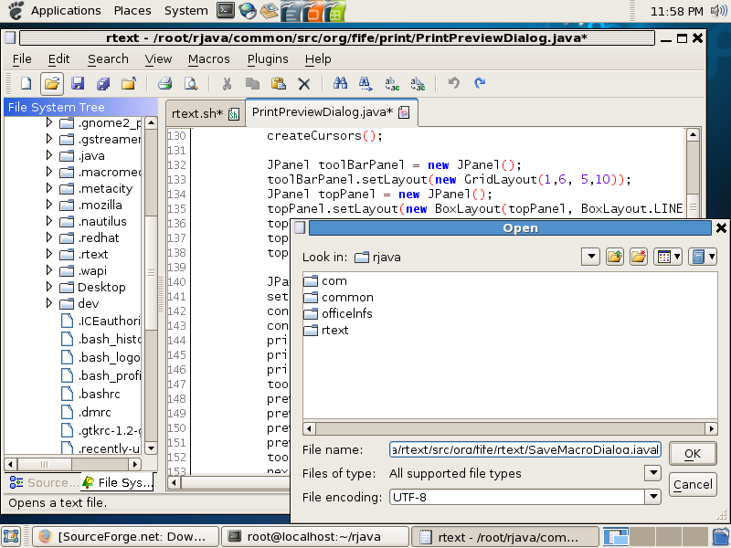Open the Macros menu
The image size is (731, 548).
pos(208,58)
